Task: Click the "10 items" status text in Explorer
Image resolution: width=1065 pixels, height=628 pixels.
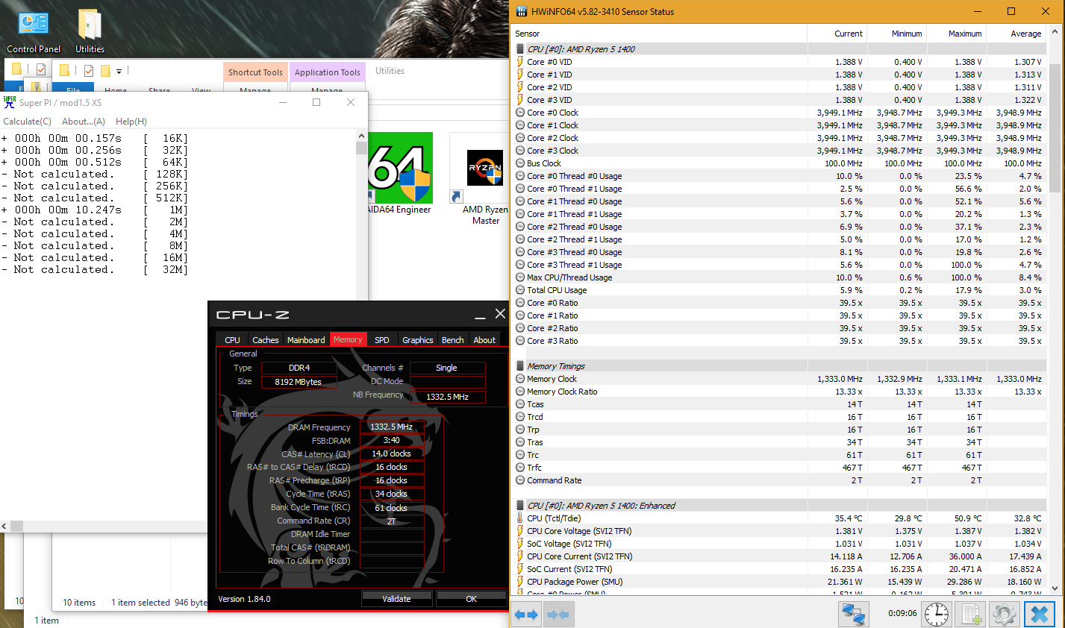Action: pyautogui.click(x=79, y=603)
